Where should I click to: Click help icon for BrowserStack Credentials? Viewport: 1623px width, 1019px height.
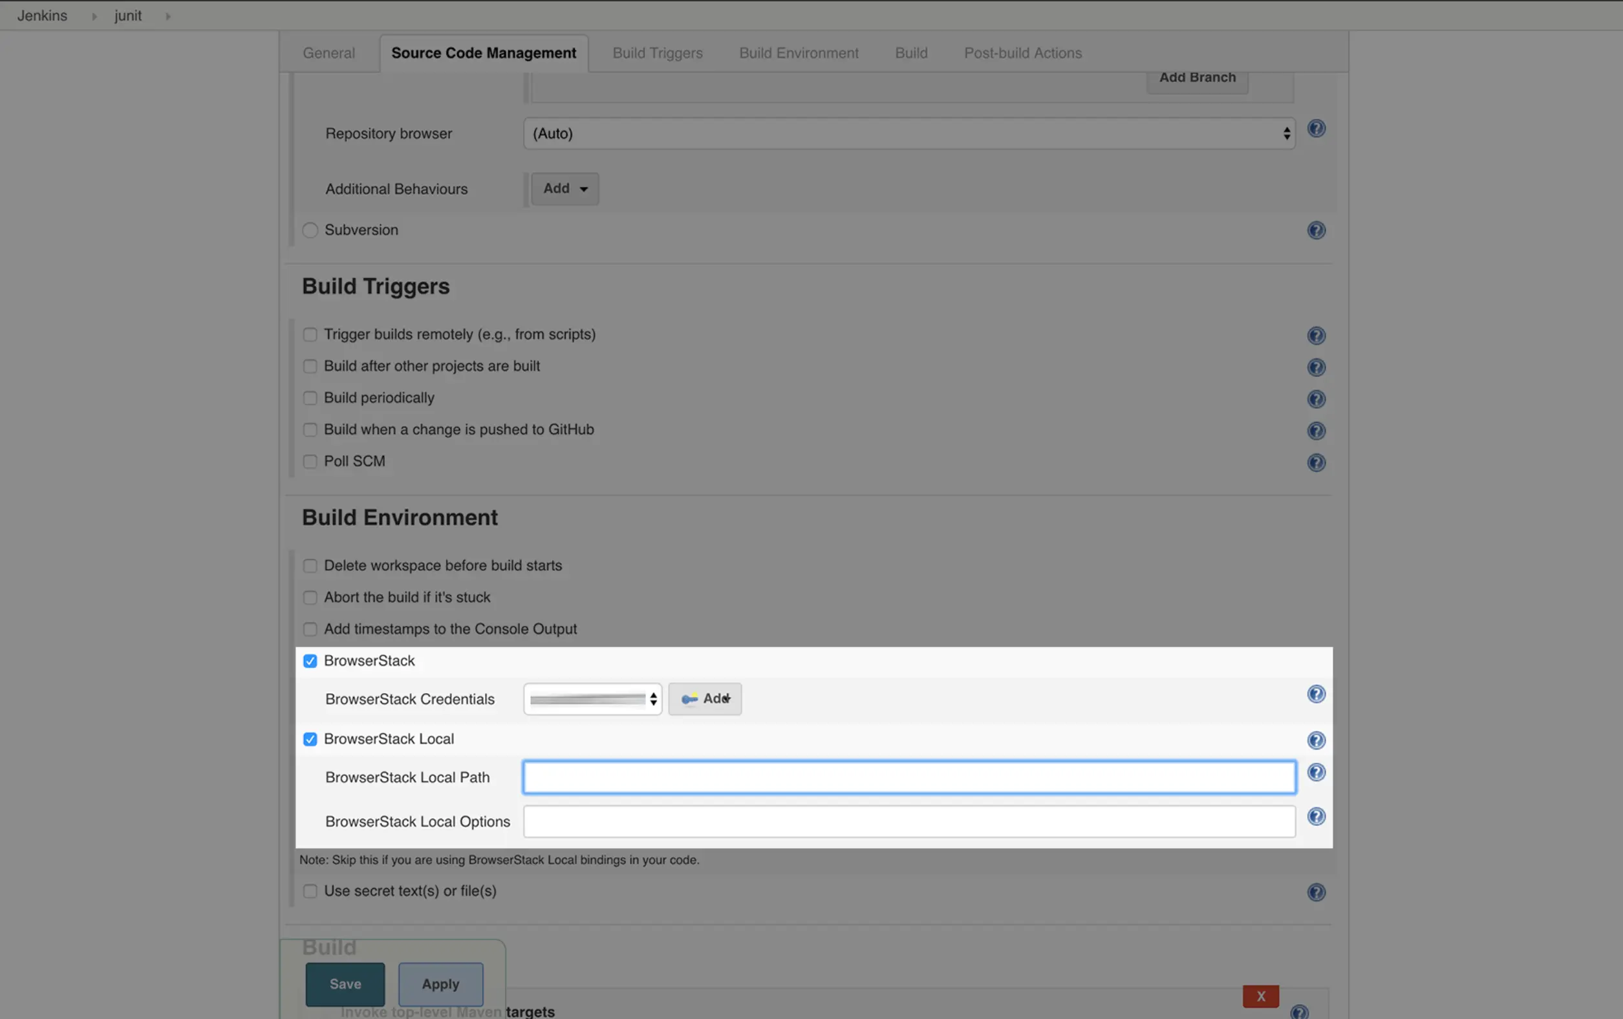[x=1316, y=694]
